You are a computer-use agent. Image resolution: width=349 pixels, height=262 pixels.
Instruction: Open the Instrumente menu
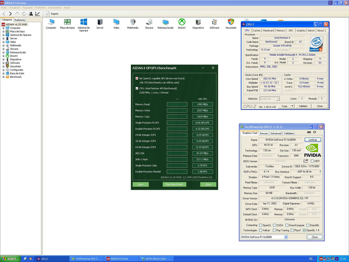55,8
